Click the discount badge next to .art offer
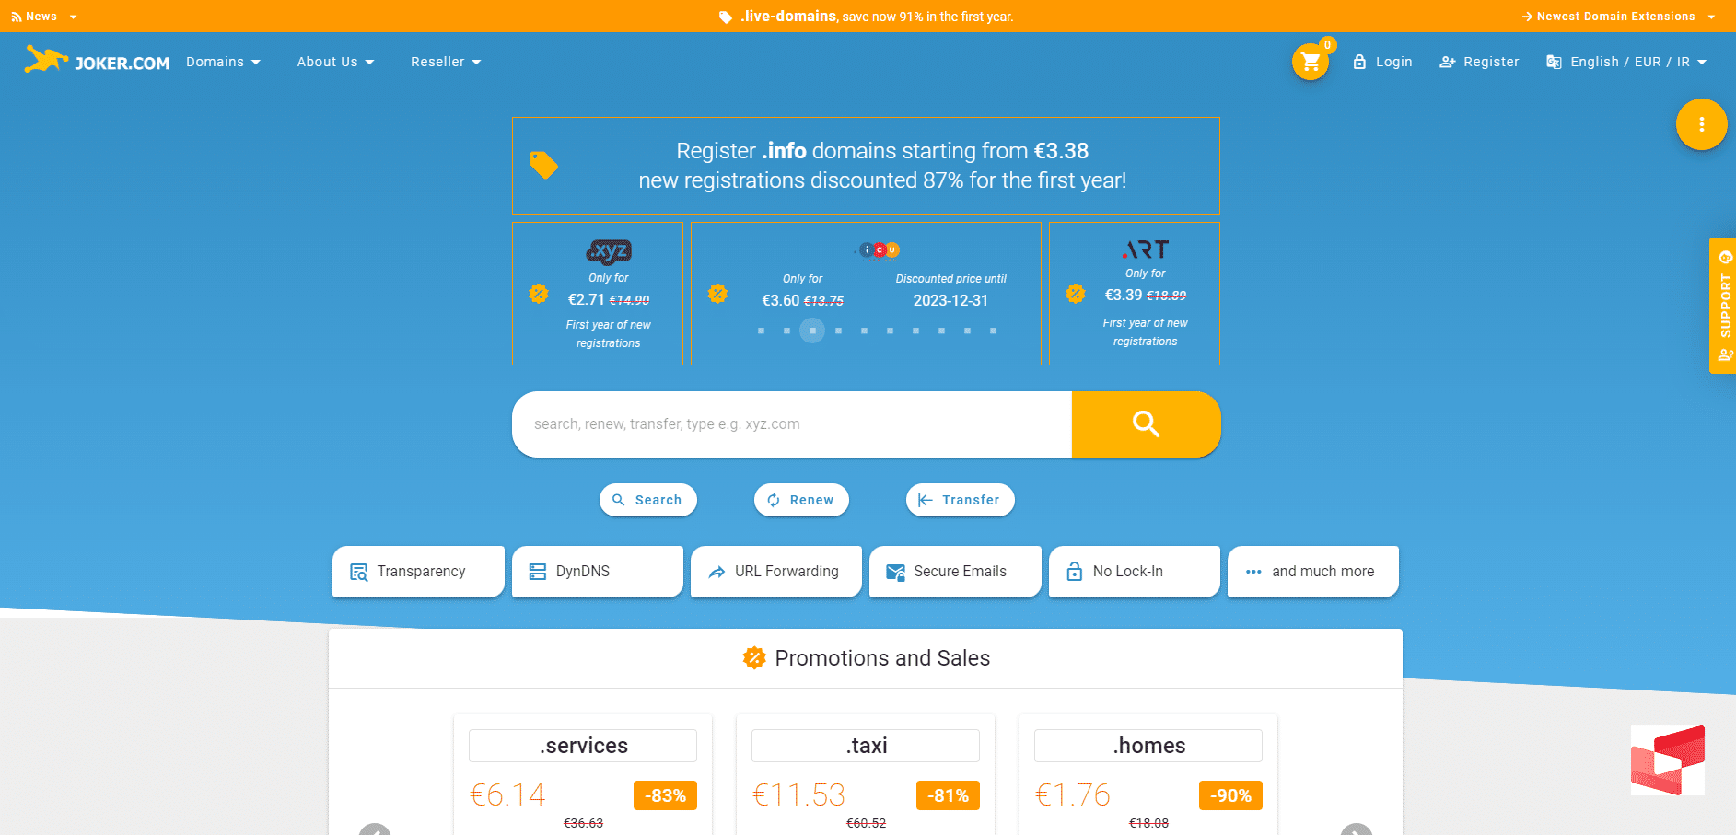This screenshot has height=835, width=1736. [x=1076, y=294]
